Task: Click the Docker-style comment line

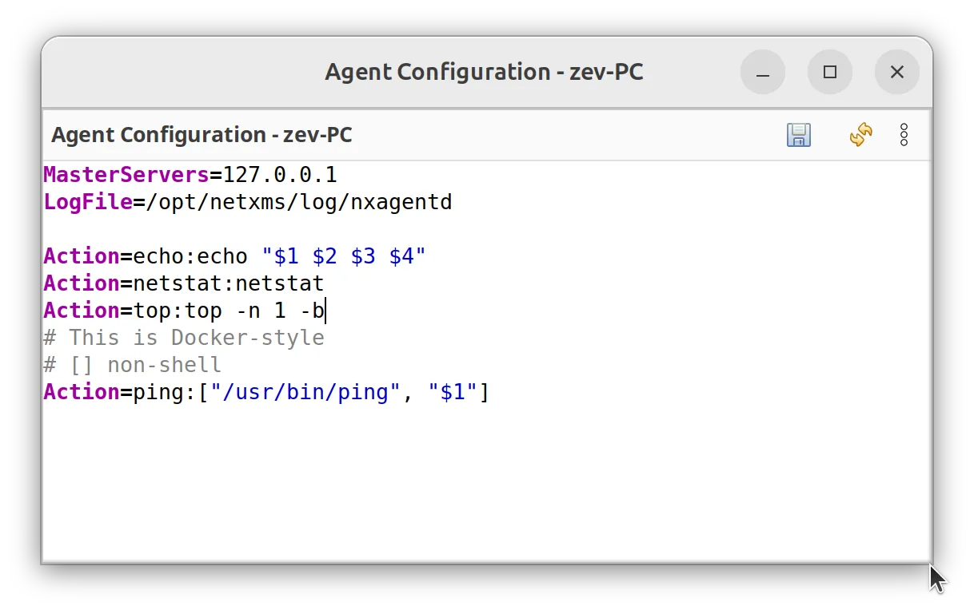Action: coord(183,337)
